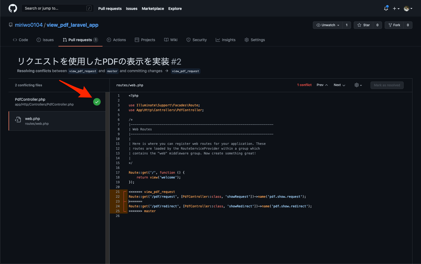
Task: Focus the Search or jump to field
Action: click(58, 8)
